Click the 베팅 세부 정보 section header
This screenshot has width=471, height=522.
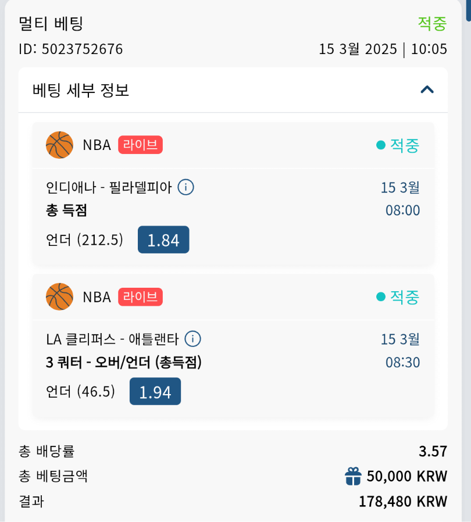[x=81, y=90]
